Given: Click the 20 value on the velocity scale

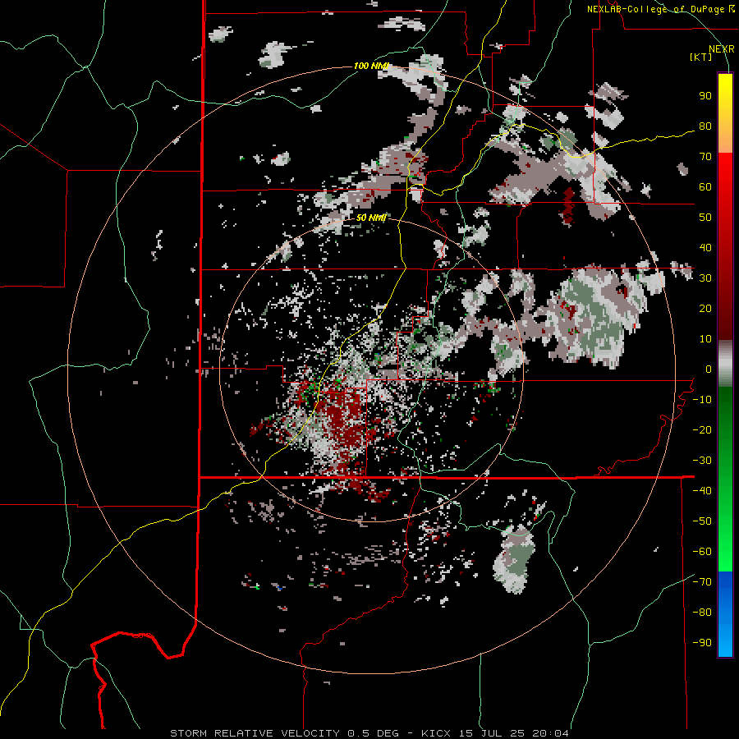Looking at the screenshot, I should (x=705, y=309).
